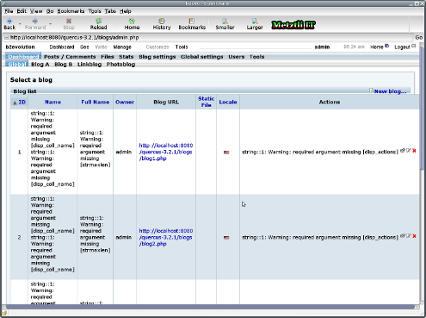Image resolution: width=426 pixels, height=318 pixels.
Task: Open the Forward button history dropdown arrow
Action: click(x=50, y=24)
